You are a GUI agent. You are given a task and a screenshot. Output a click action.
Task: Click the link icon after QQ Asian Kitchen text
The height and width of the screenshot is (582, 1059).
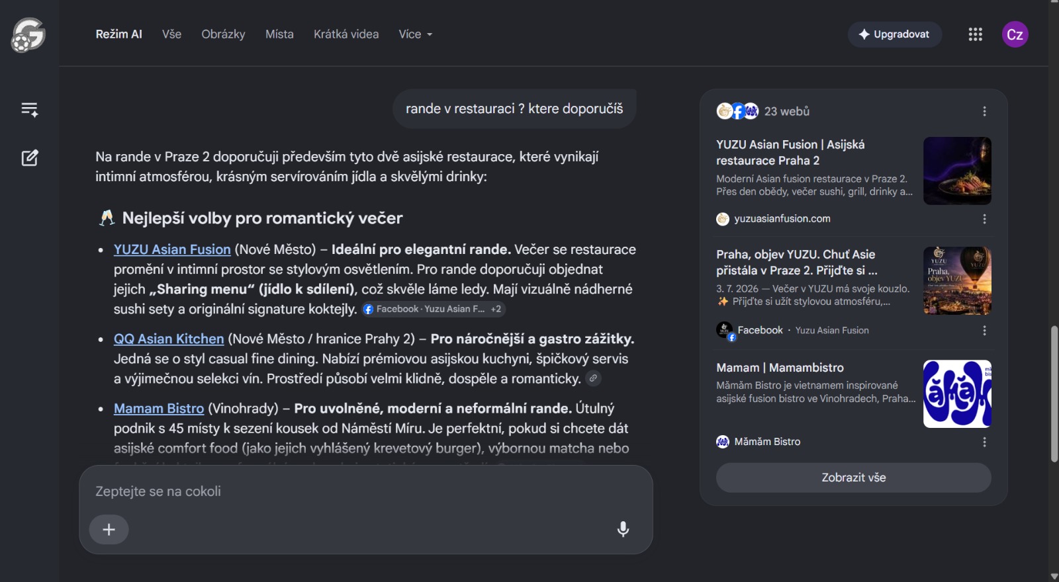pos(594,378)
